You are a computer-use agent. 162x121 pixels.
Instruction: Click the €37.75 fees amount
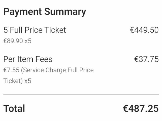click(x=146, y=59)
